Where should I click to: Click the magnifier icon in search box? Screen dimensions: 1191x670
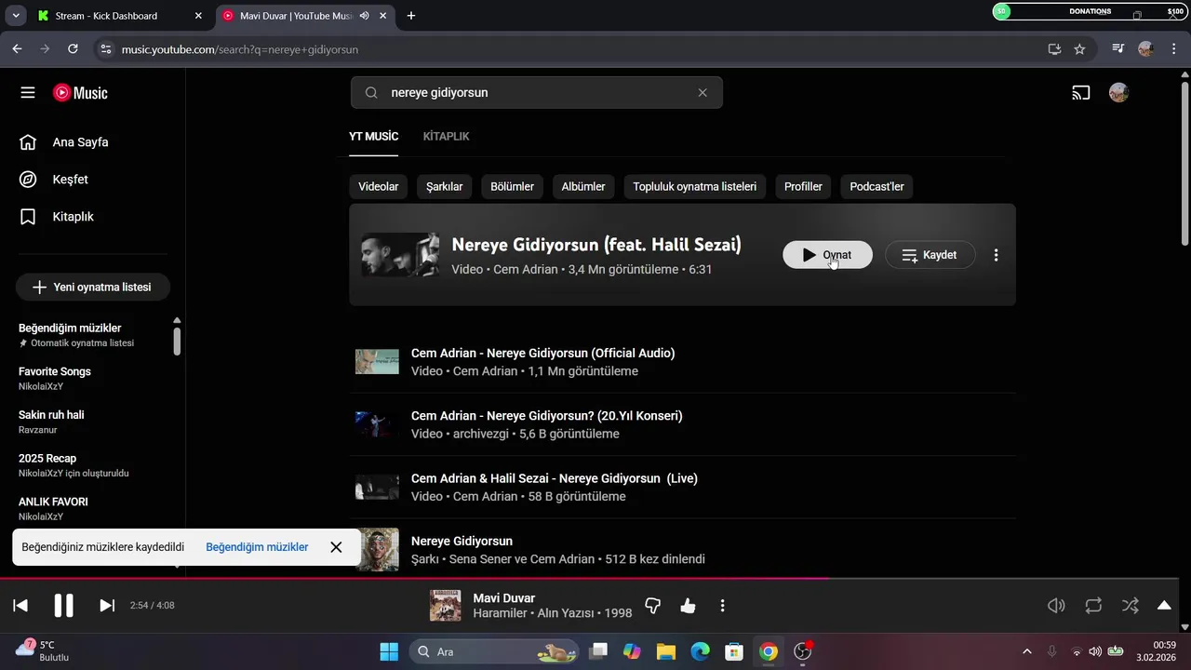(371, 93)
